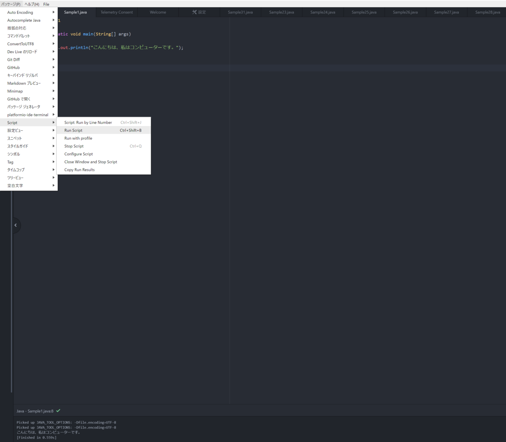Switch to Sample24.java tab
The image size is (506, 442).
tap(323, 12)
